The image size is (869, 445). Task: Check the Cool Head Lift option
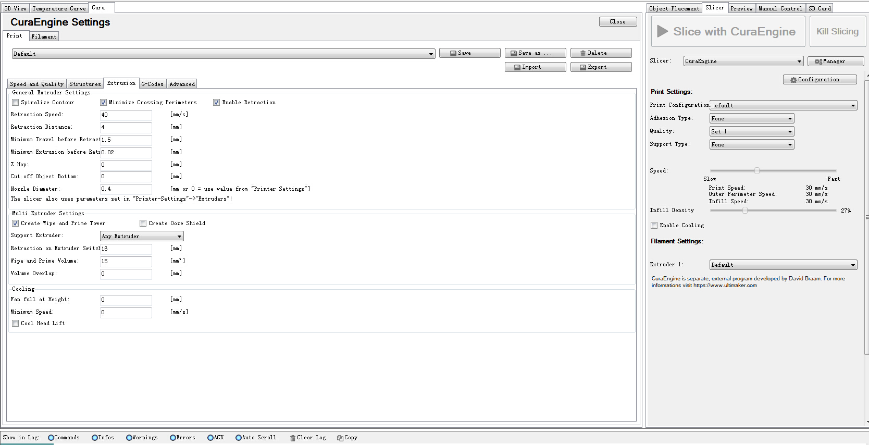point(16,324)
